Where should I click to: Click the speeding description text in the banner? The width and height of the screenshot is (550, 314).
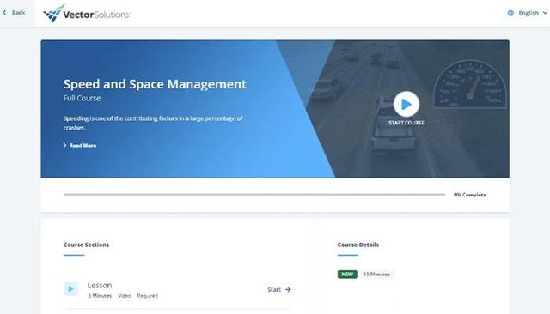click(153, 123)
